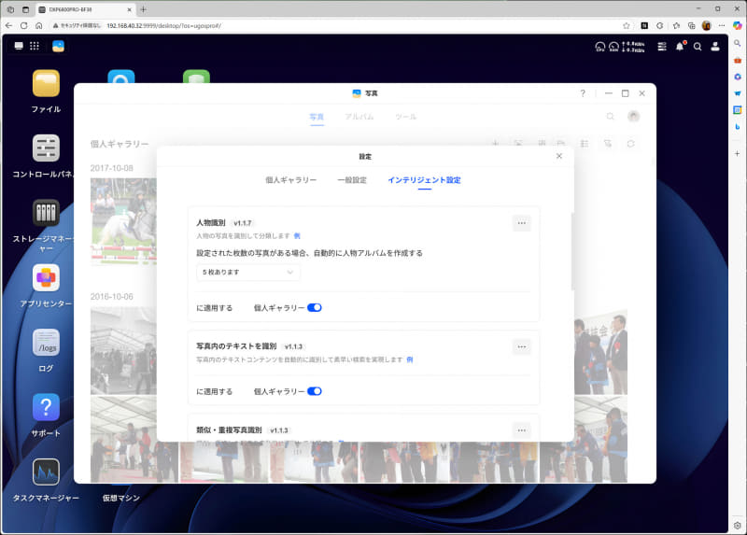747x535 pixels.
Task: Click the browser home button
Action: click(39, 26)
